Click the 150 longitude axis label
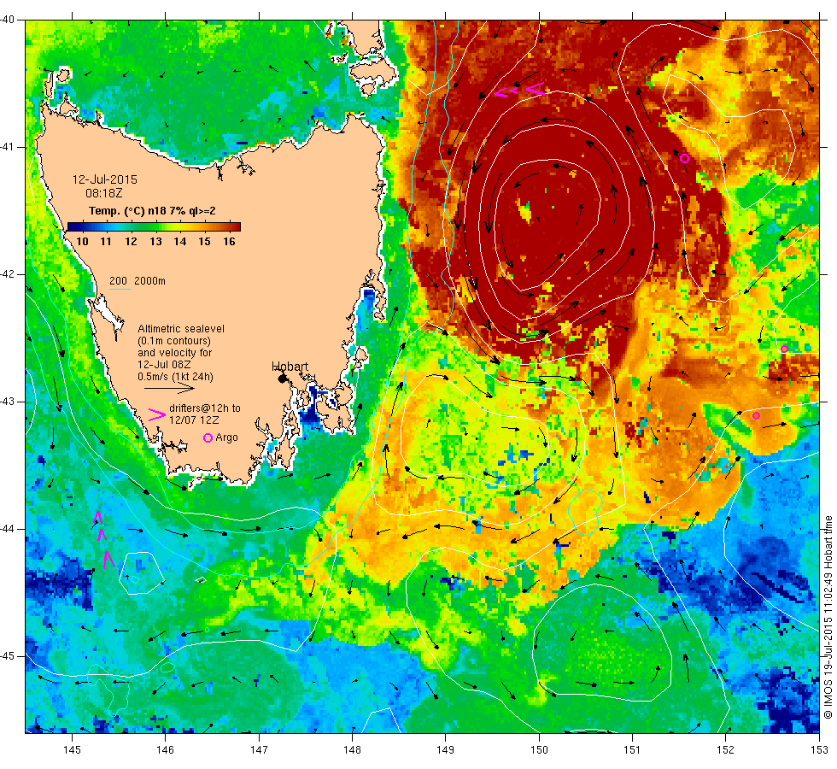 click(539, 750)
